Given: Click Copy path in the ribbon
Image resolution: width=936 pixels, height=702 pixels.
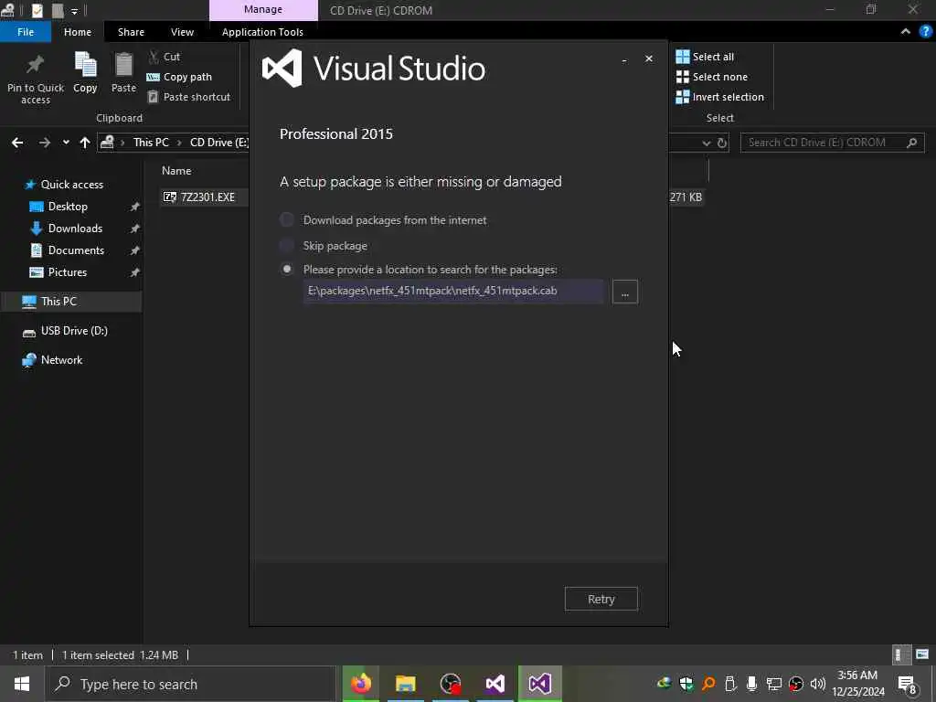Looking at the screenshot, I should [179, 77].
